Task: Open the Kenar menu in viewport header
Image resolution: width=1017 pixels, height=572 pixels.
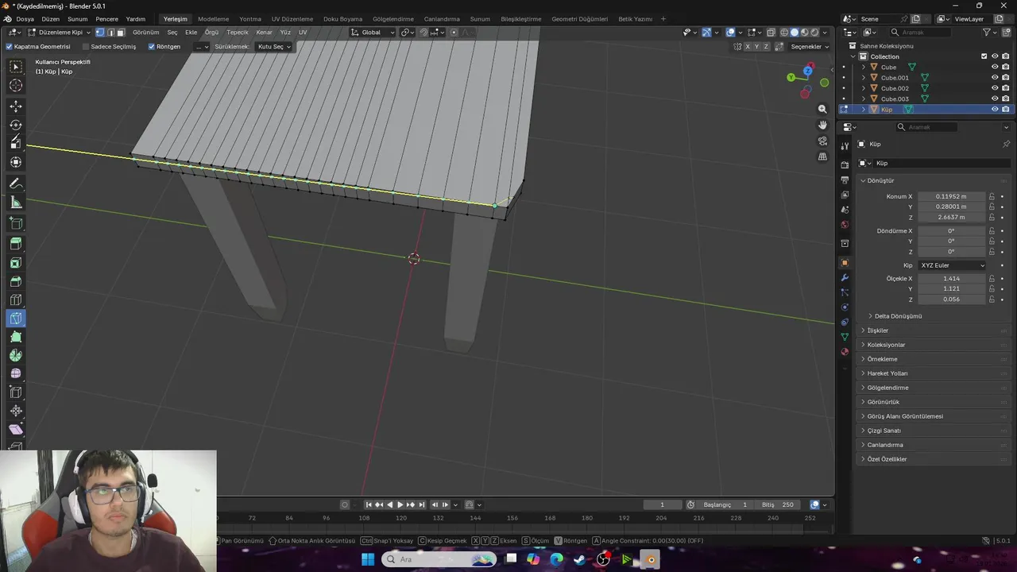Action: pos(264,33)
